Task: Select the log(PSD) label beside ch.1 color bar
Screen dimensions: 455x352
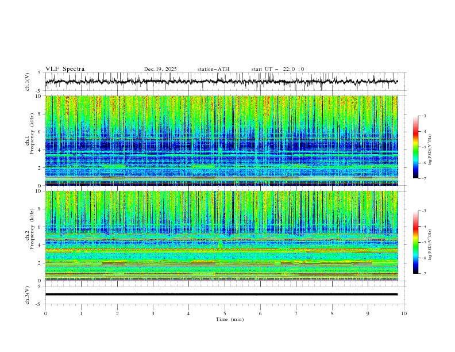Action: tap(430, 150)
